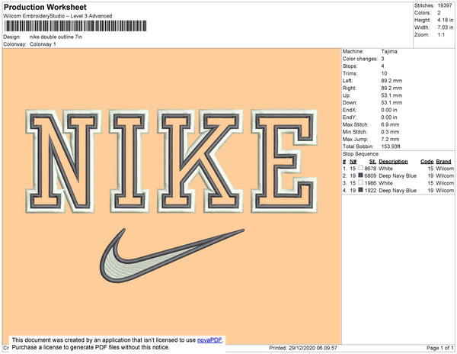Click the 'Code' column header
The width and height of the screenshot is (457, 354).
click(x=427, y=162)
